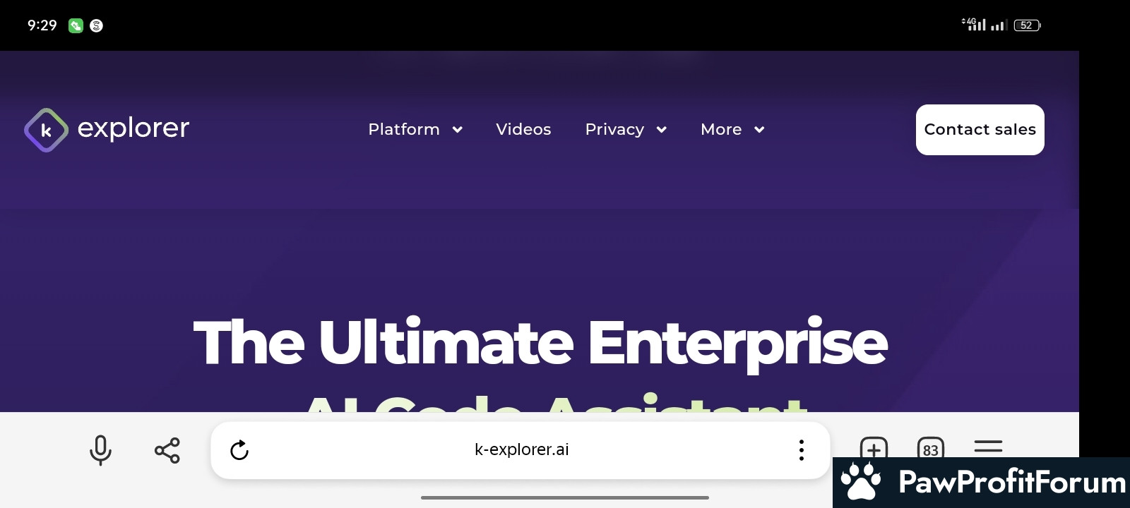Tap the battery indicator in status bar

(1027, 25)
